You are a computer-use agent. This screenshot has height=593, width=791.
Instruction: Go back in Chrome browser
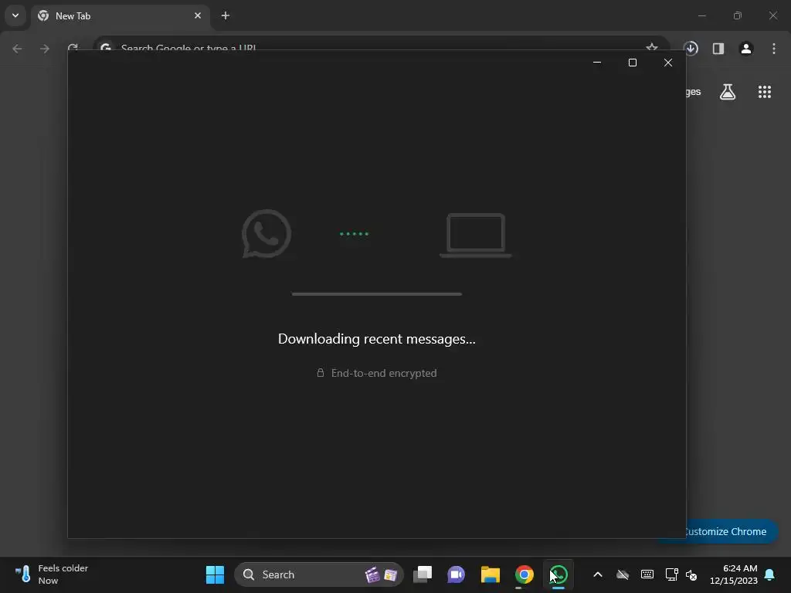coord(17,49)
